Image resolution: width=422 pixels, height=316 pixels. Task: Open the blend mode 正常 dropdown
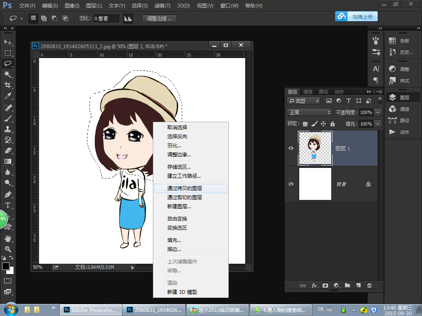point(309,112)
